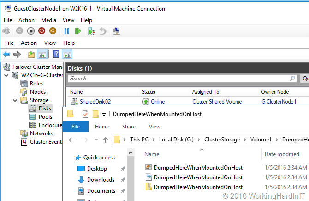Click the enhanced session monitor icon
This screenshot has width=309, height=201.
click(x=117, y=31)
